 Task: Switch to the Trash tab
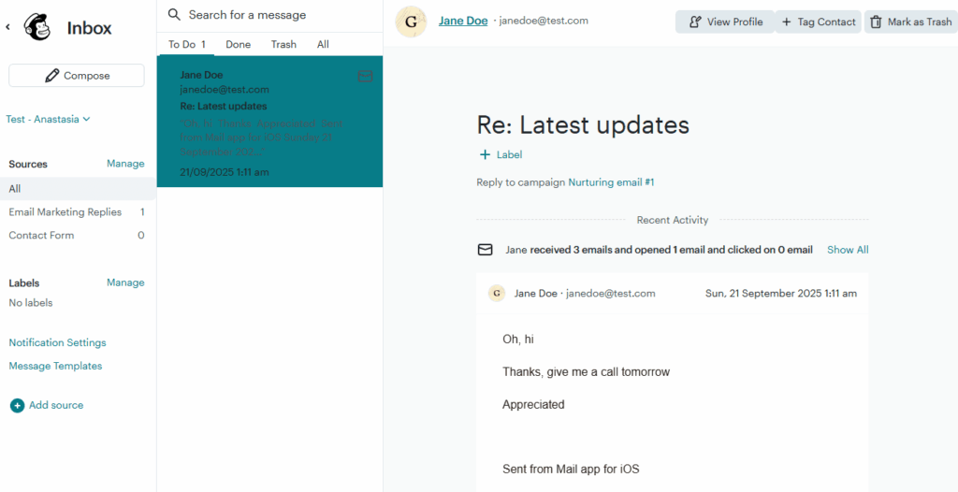pos(283,44)
